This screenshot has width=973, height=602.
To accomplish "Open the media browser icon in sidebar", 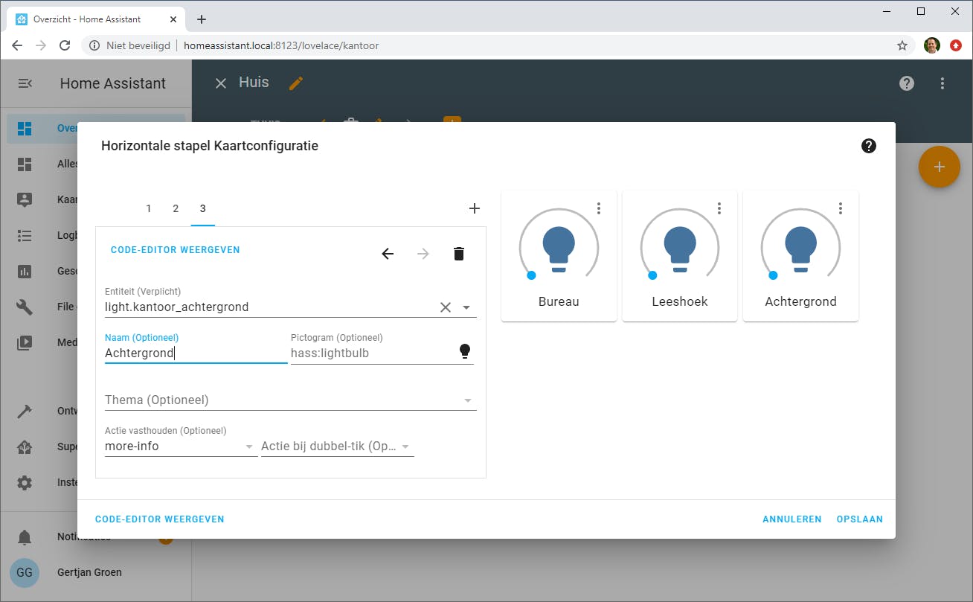I will coord(25,342).
